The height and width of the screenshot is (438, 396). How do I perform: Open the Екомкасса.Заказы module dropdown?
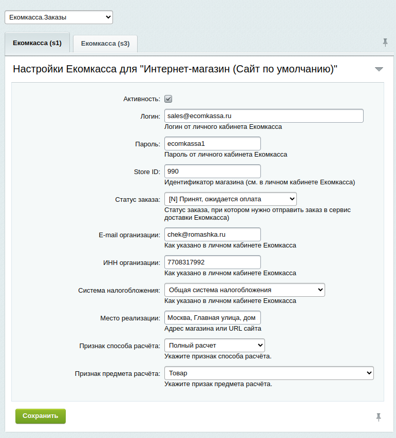pyautogui.click(x=59, y=17)
